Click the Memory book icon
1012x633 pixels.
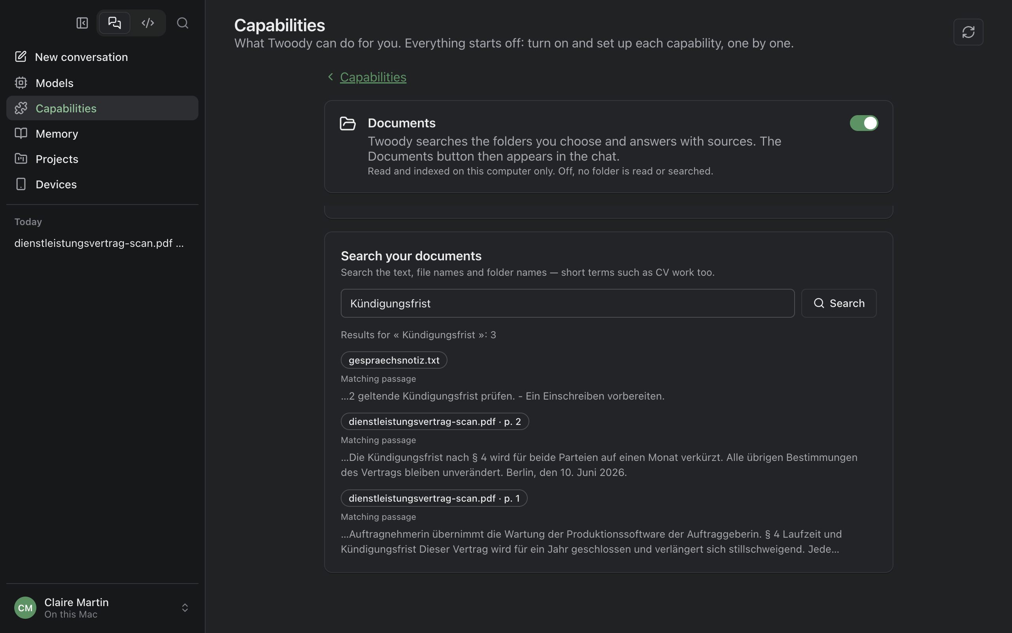[21, 133]
